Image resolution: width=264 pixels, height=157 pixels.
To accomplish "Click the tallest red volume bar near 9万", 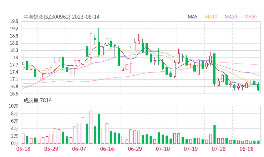I will point(91,127).
